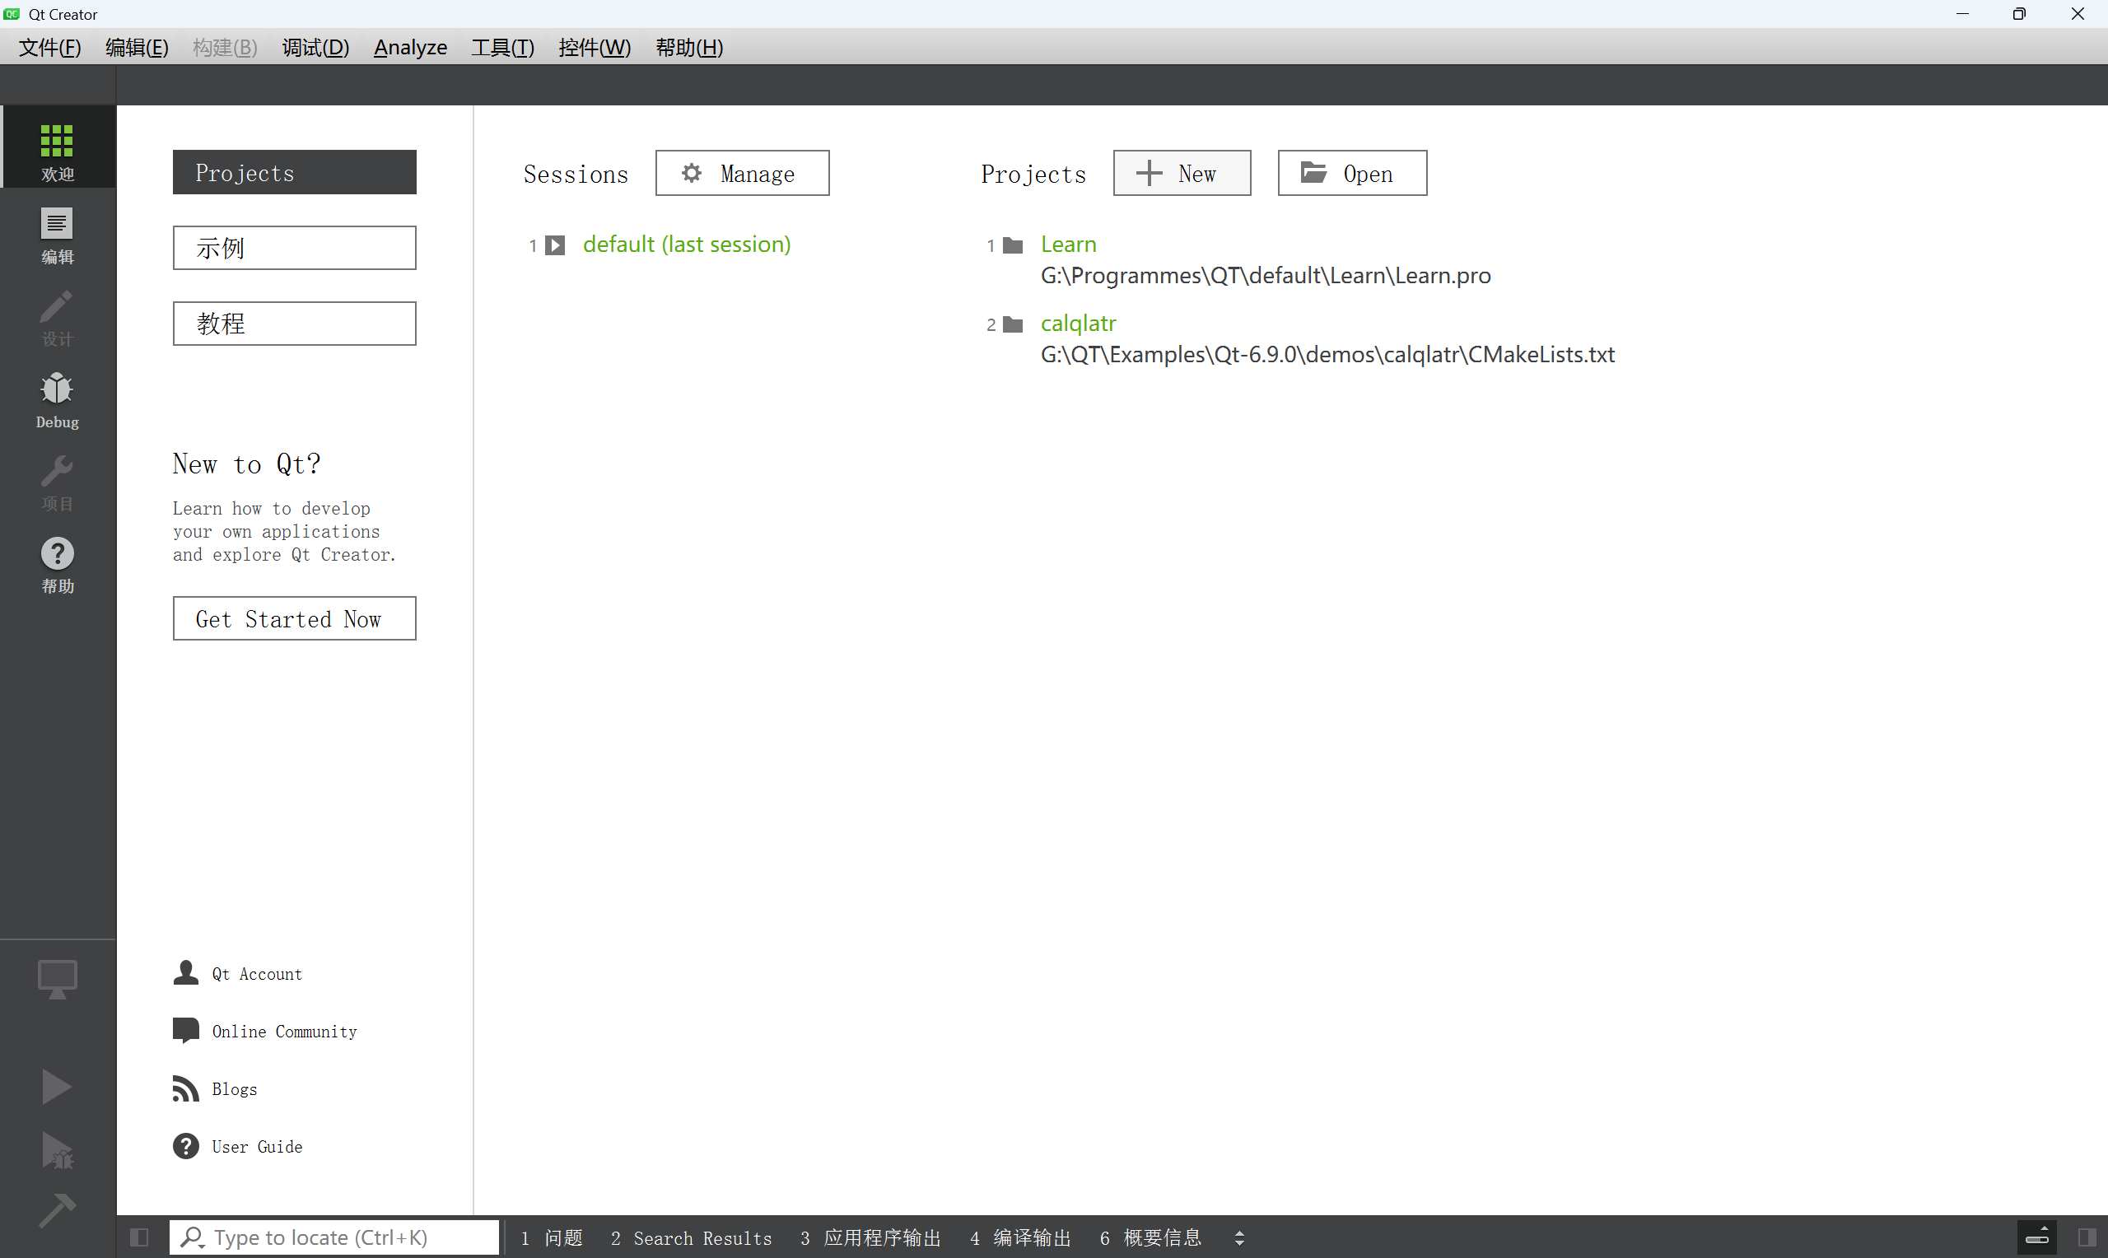Screen dimensions: 2108x1258
Task: Start debugging with the bug-play icon
Action: (57, 1150)
